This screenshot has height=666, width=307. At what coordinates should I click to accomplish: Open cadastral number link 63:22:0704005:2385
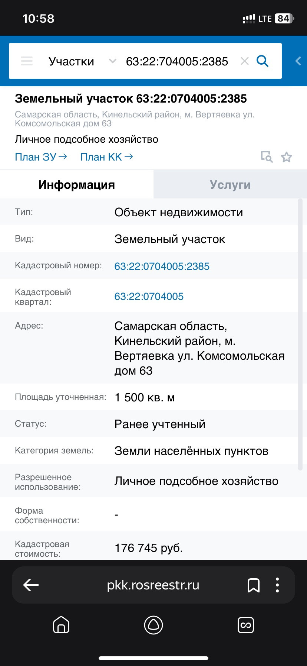pyautogui.click(x=162, y=266)
